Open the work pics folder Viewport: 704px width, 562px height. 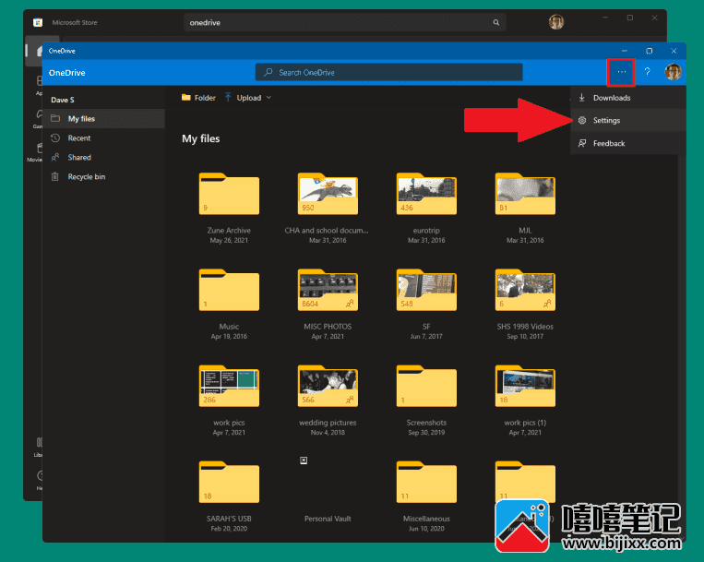pos(229,386)
